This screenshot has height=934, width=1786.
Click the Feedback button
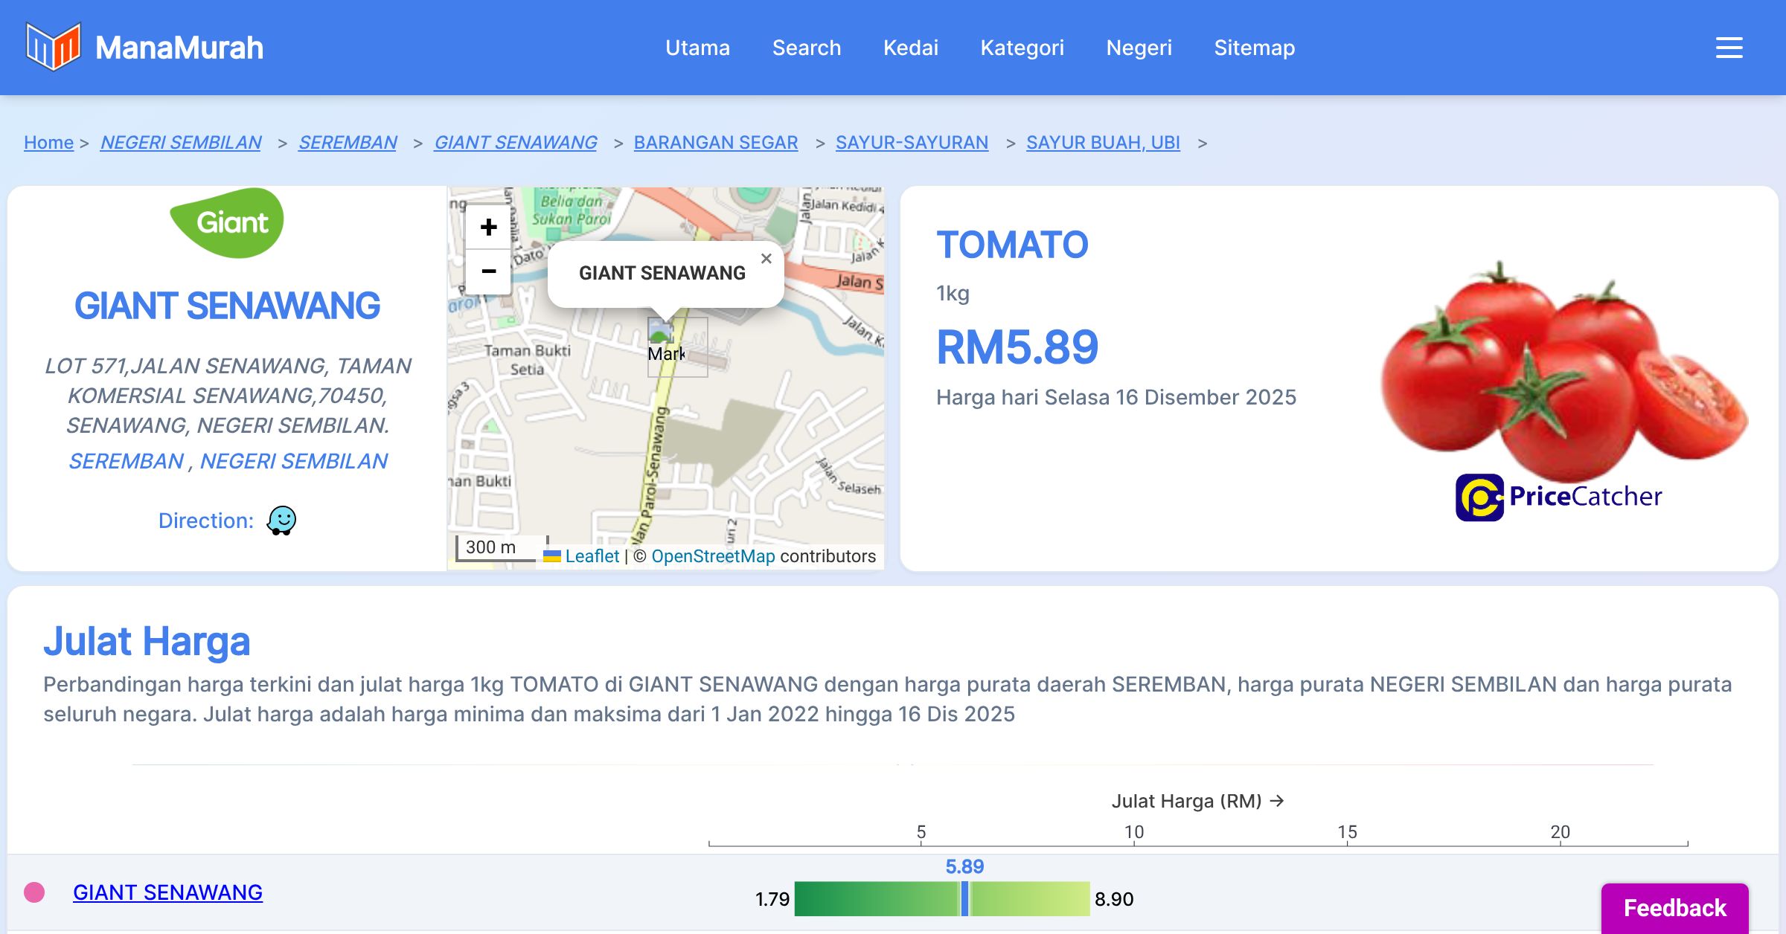pos(1674,907)
